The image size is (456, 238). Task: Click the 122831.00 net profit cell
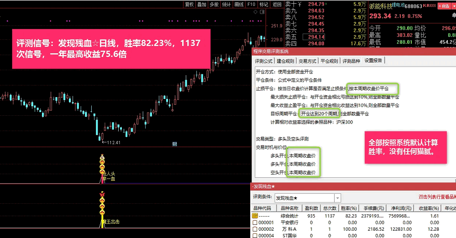400,229
